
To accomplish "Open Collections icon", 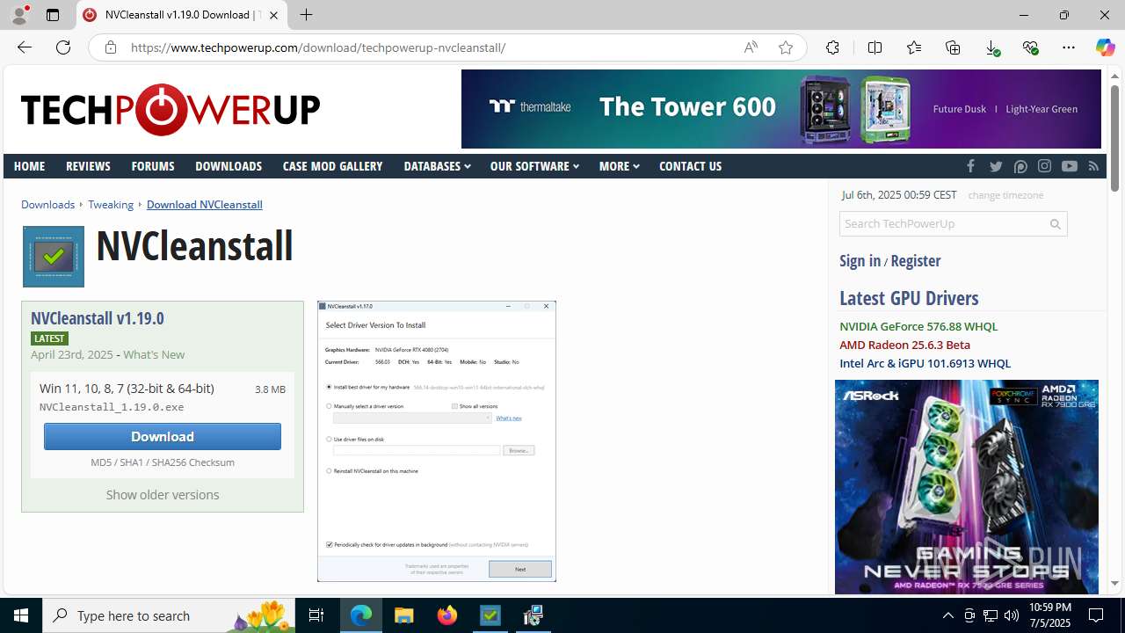I will pos(953,47).
